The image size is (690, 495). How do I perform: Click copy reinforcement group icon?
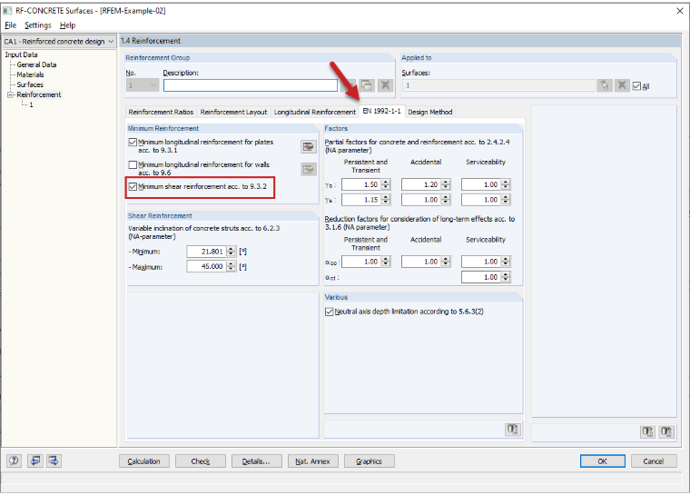pos(367,85)
